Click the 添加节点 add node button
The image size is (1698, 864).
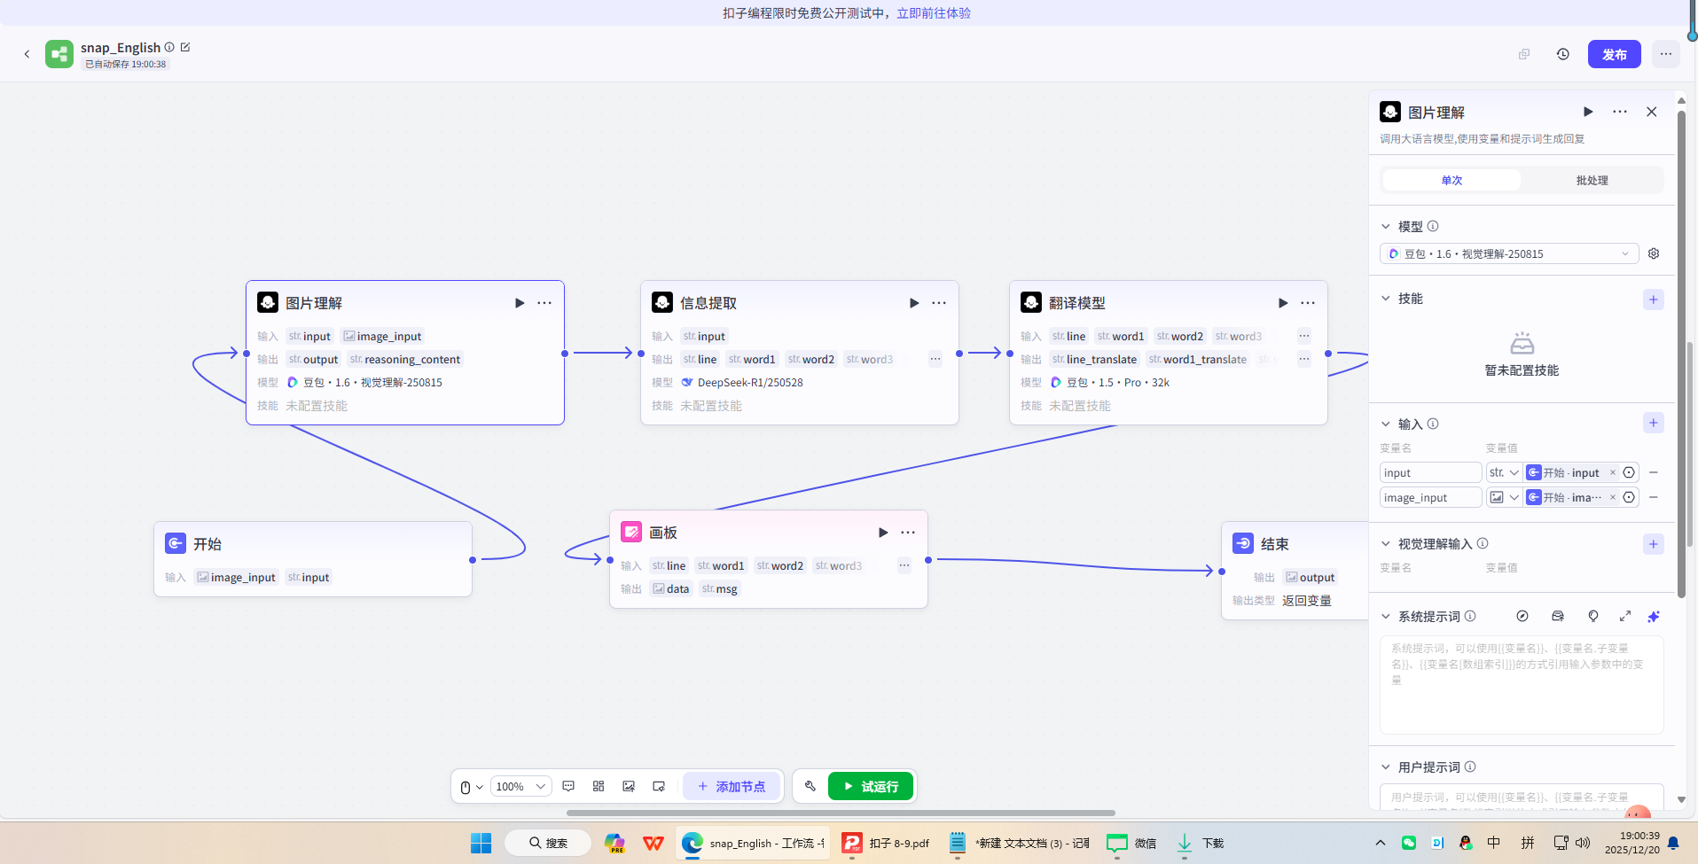click(x=732, y=786)
